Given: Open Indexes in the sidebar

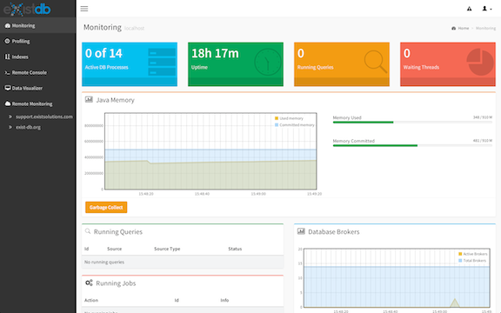Looking at the screenshot, I should tap(37, 57).
